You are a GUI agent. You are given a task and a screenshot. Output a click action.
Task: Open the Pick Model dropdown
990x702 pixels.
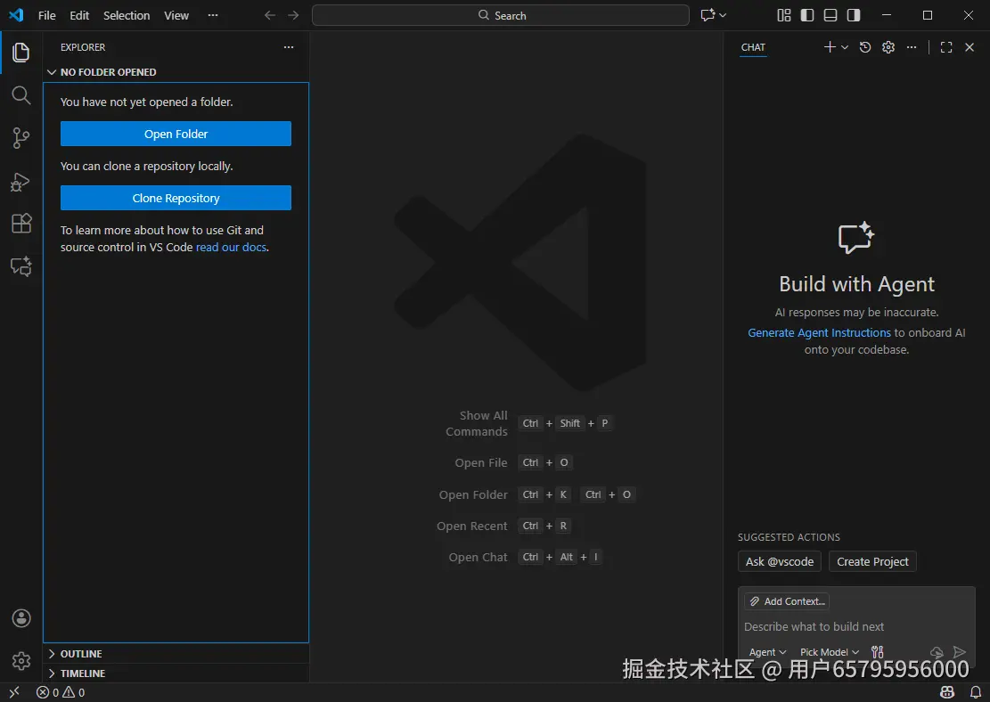point(830,652)
